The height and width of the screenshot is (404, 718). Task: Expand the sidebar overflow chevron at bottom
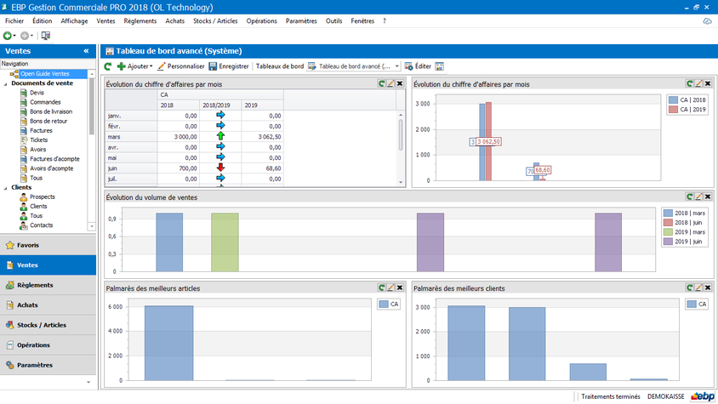pos(88,382)
